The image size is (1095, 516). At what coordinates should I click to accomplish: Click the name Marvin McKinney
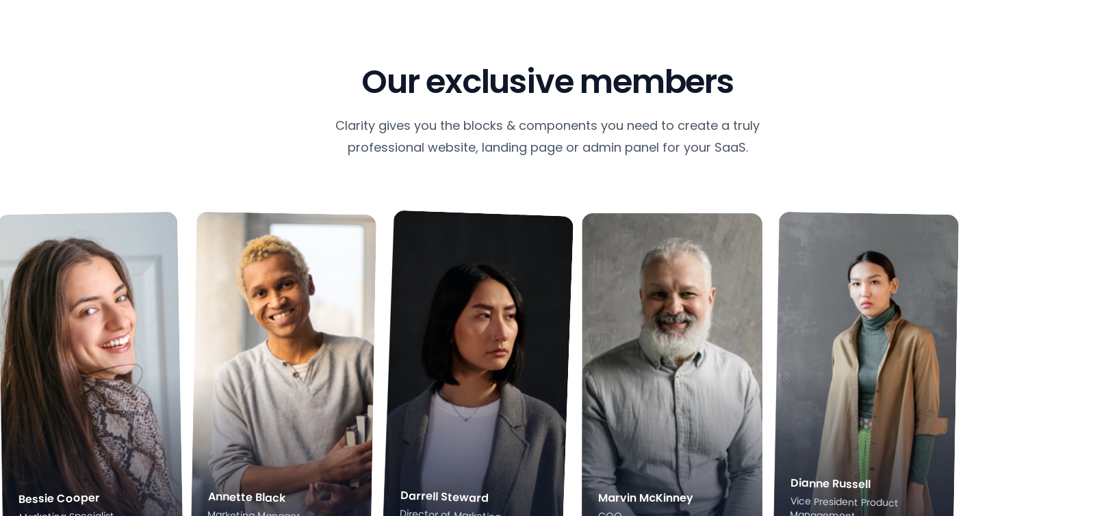[645, 498]
